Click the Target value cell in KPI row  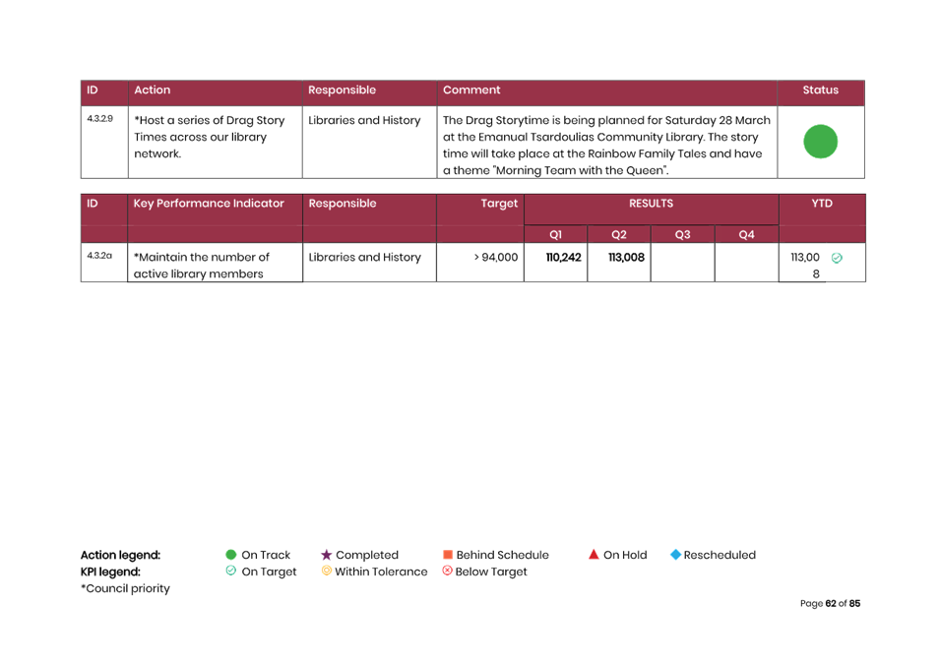click(495, 258)
